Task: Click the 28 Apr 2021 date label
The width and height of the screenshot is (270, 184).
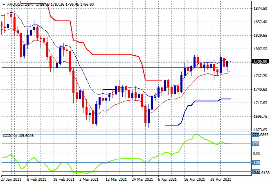Action: pos(220,180)
